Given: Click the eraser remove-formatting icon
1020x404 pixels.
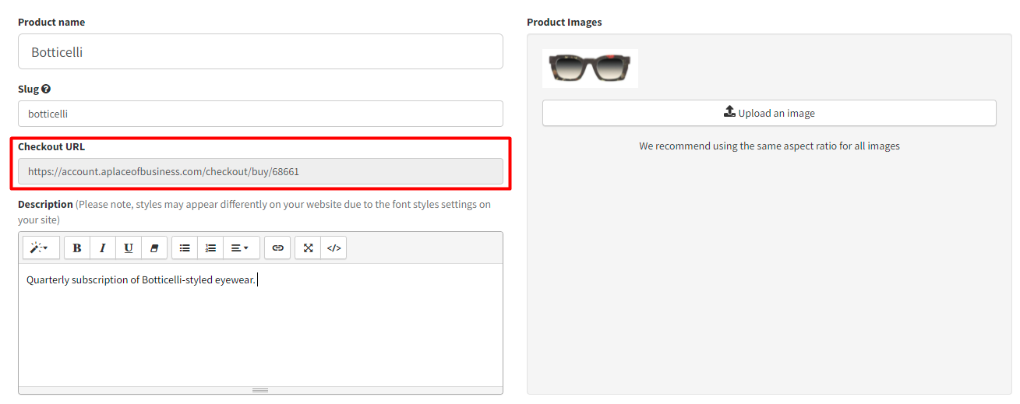Looking at the screenshot, I should point(154,248).
